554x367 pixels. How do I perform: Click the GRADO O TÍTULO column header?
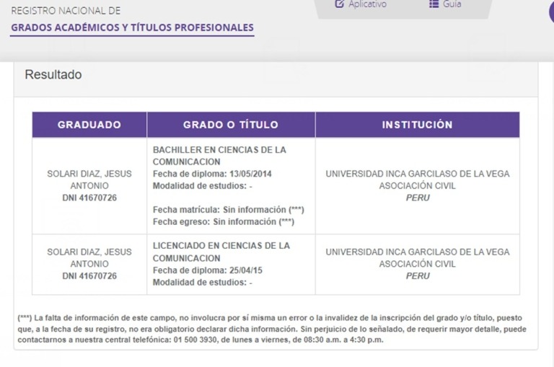[231, 125]
